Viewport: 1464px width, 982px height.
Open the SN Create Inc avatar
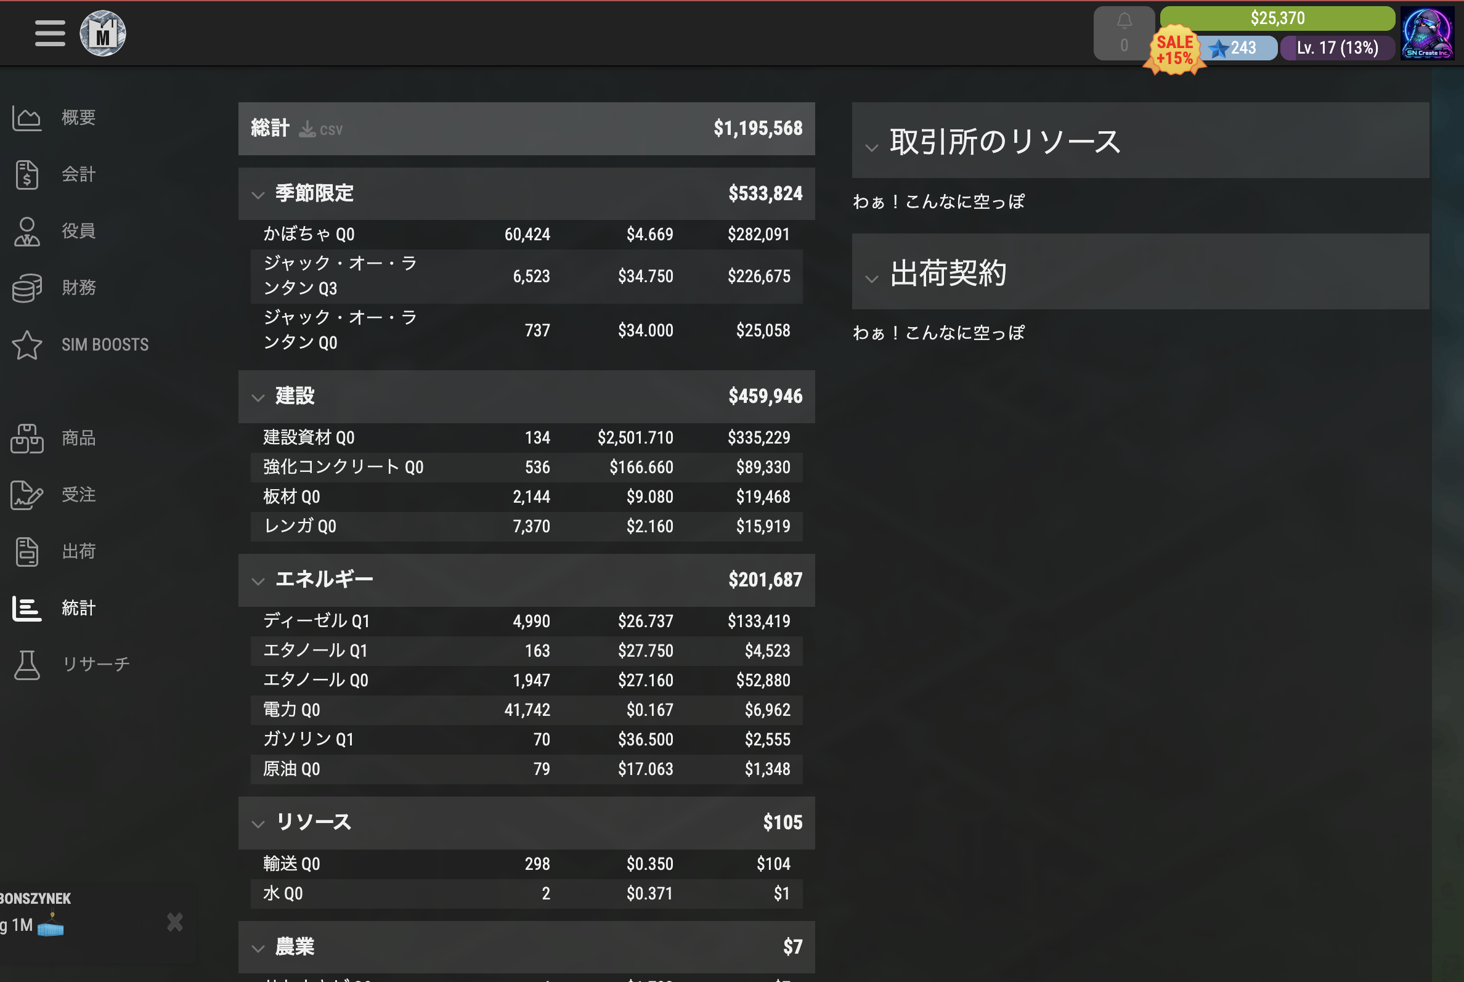tap(1428, 33)
